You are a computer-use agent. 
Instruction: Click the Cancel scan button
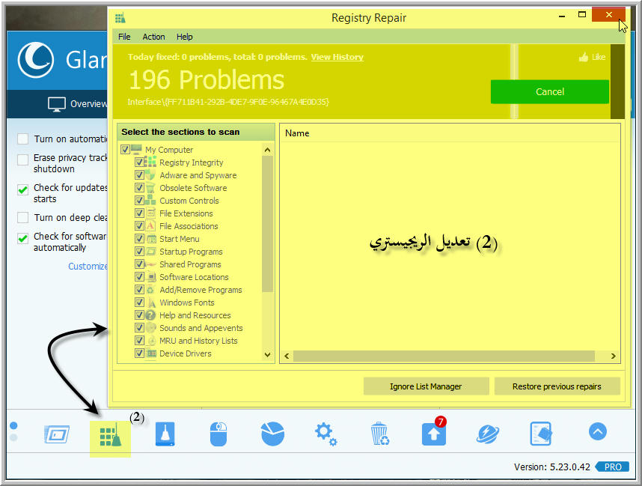(x=549, y=91)
